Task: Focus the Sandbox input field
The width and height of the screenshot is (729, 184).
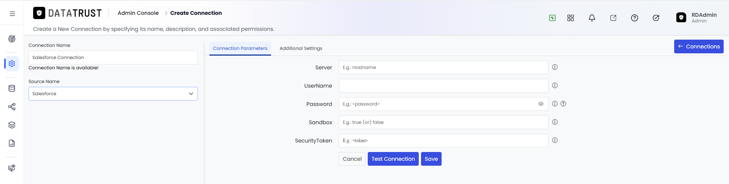Action: pyautogui.click(x=443, y=122)
